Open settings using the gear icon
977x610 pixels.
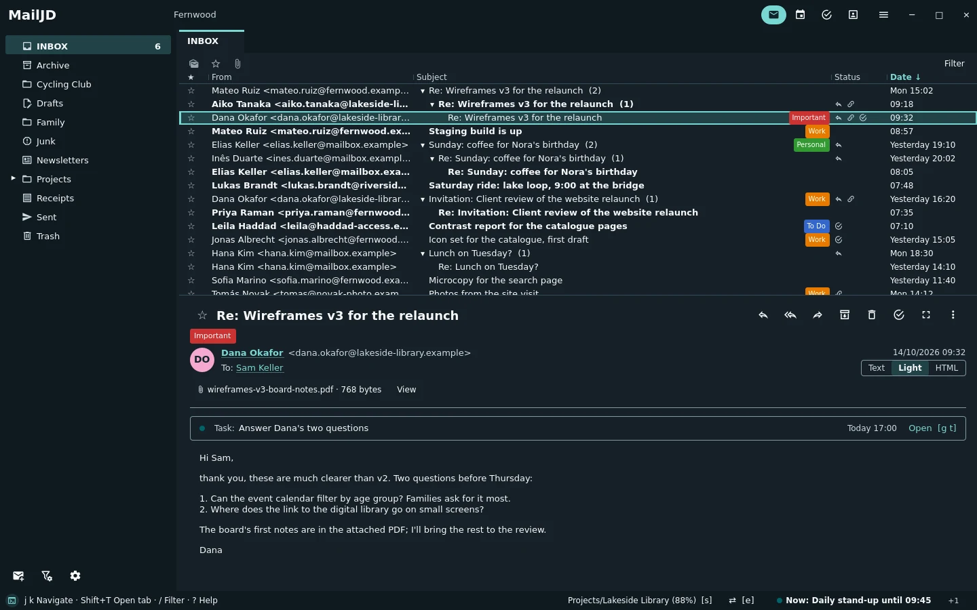tap(75, 576)
